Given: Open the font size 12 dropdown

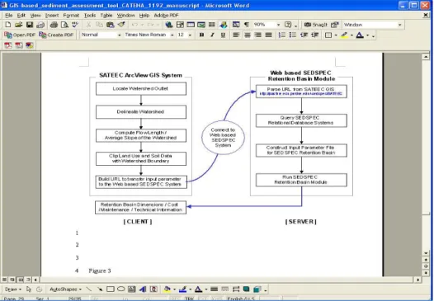Looking at the screenshot, I should coord(190,35).
